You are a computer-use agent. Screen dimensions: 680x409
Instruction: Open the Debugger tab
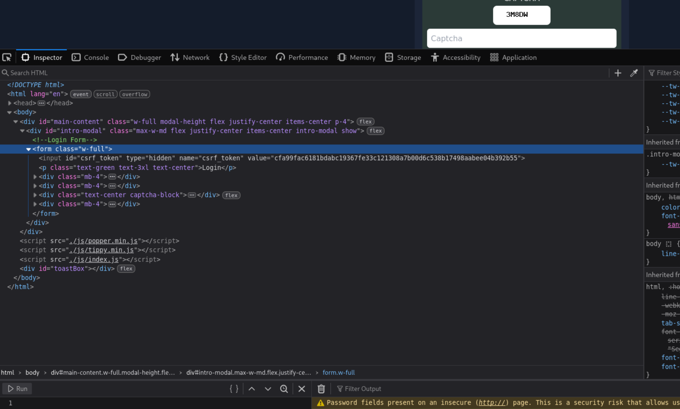[x=139, y=57]
